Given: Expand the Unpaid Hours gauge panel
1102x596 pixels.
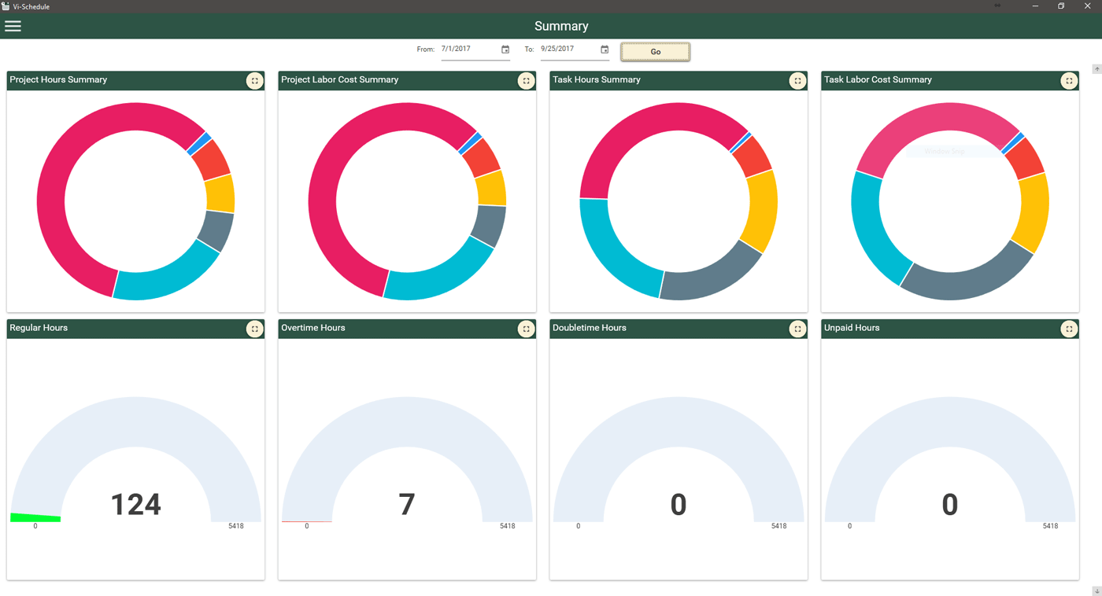Looking at the screenshot, I should tap(1068, 329).
